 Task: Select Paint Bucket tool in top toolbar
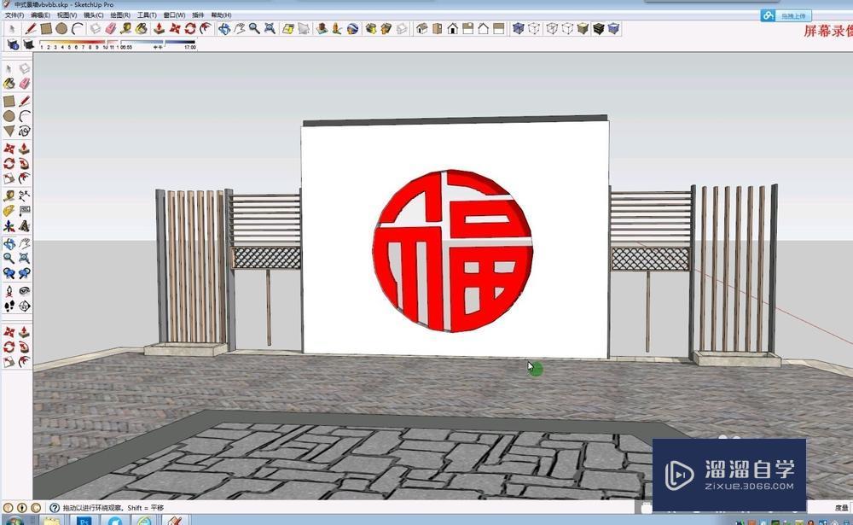[142, 28]
